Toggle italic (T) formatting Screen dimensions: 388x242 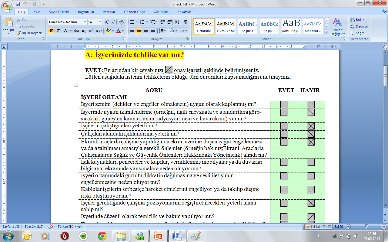pyautogui.click(x=58, y=31)
